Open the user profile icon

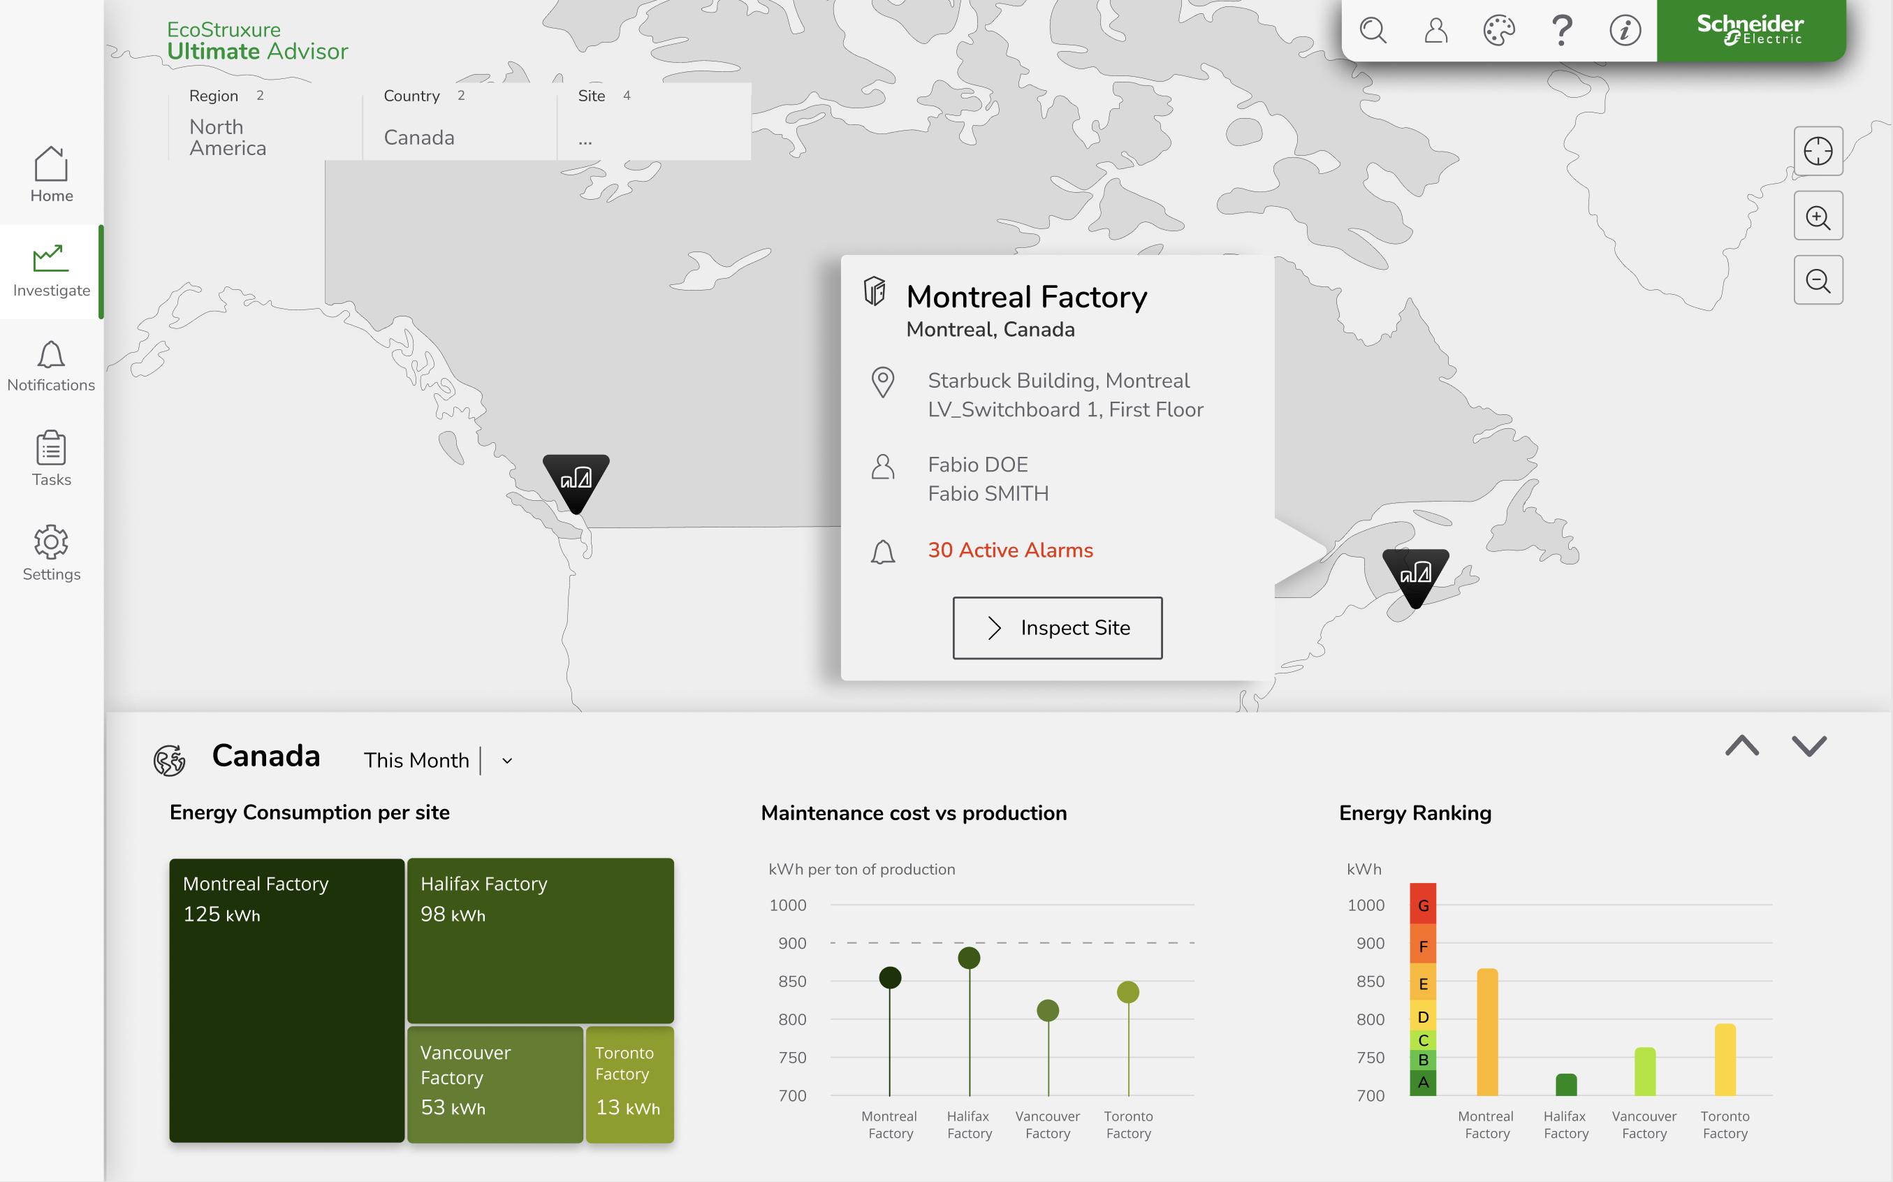(1437, 31)
